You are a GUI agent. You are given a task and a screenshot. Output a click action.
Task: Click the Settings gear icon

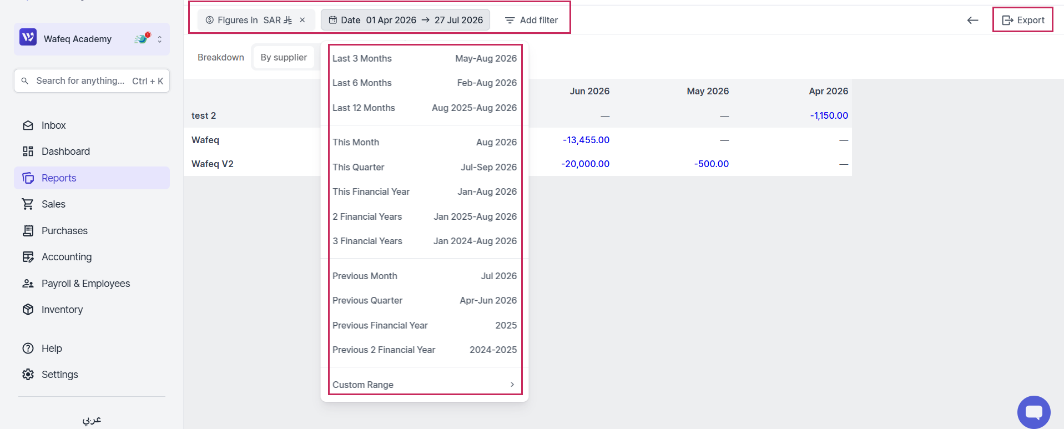28,375
